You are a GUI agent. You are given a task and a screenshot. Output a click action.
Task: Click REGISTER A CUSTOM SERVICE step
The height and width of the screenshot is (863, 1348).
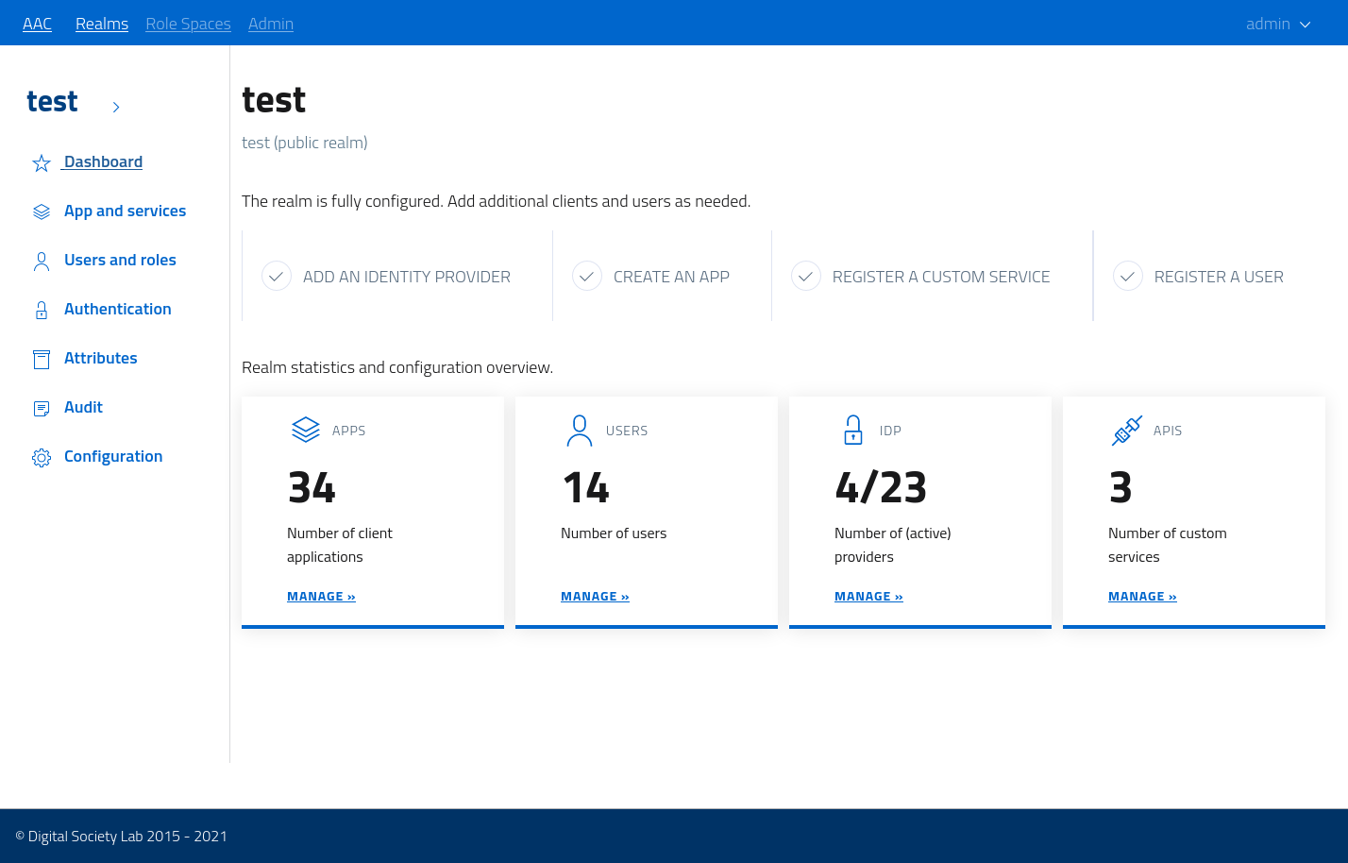pyautogui.click(x=941, y=277)
